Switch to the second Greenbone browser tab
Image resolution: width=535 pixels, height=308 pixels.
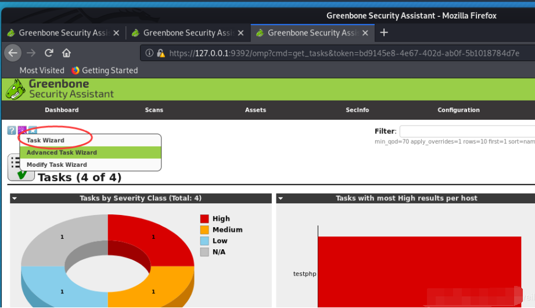(188, 33)
